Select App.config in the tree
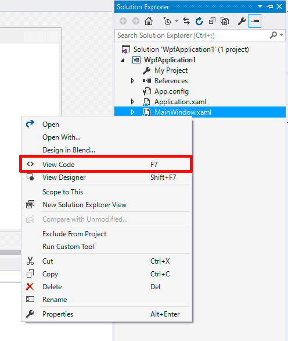288x341 pixels. point(171,91)
